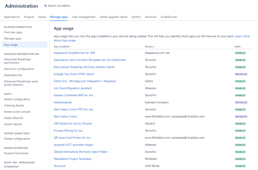Image resolution: width=258 pixels, height=170 pixels.
Task: Open Projects Permission under Shared Estimations
Action: click(x=16, y=153)
